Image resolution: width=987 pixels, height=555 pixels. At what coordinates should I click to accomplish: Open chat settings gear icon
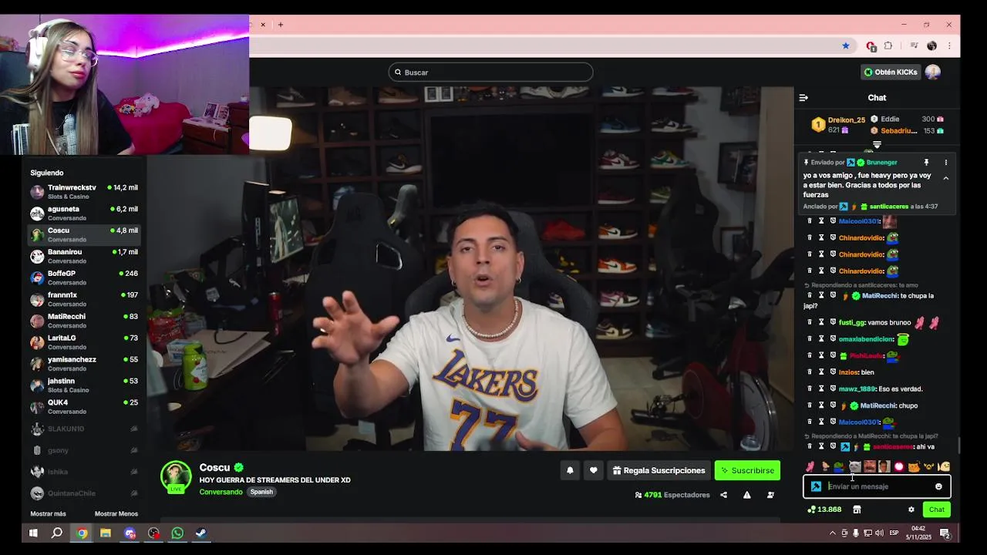911,510
